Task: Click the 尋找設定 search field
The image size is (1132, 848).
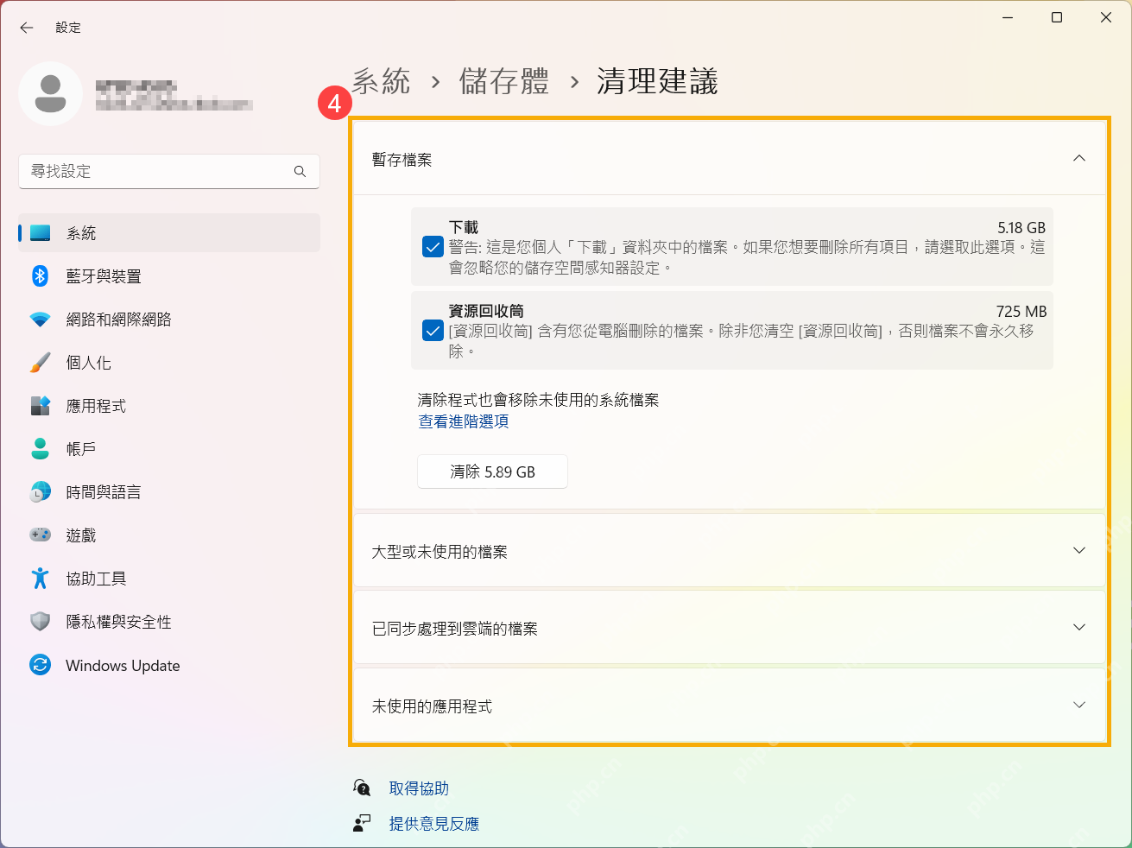Action: pos(169,171)
